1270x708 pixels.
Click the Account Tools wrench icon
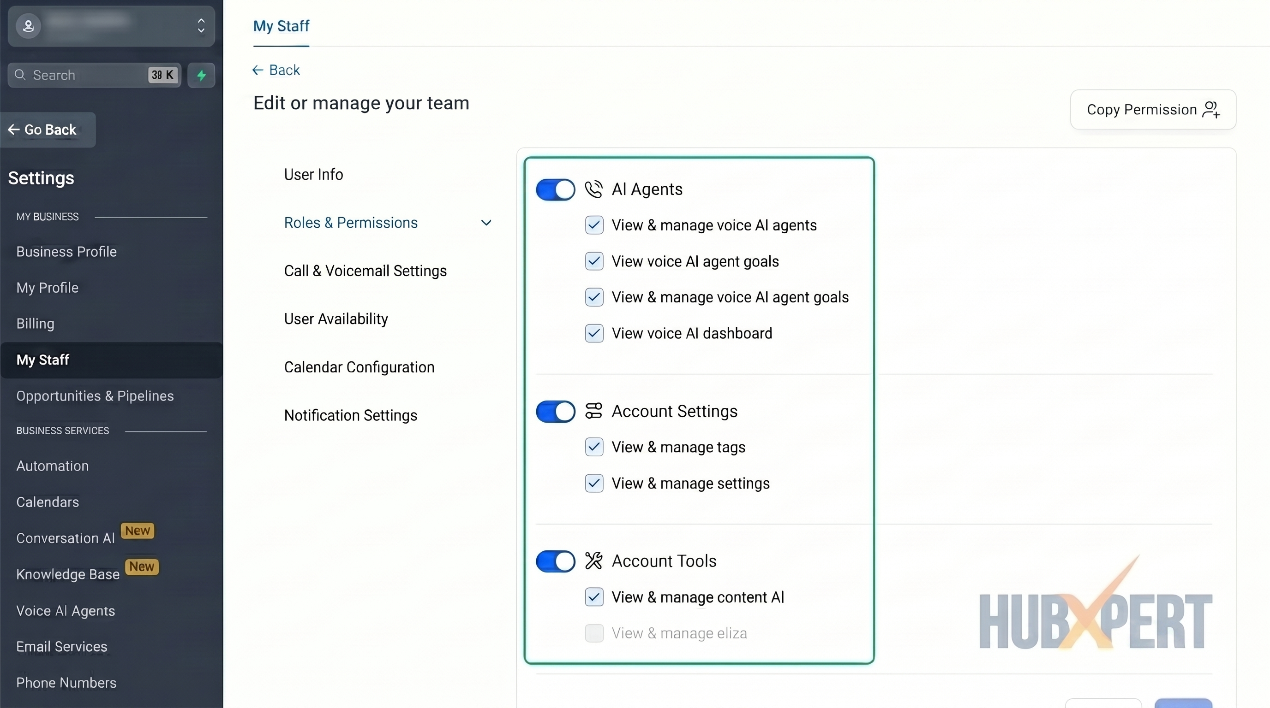[x=593, y=561]
